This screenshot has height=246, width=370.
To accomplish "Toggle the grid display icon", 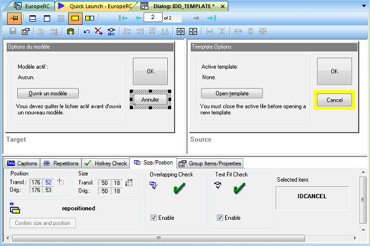I will tap(60, 18).
